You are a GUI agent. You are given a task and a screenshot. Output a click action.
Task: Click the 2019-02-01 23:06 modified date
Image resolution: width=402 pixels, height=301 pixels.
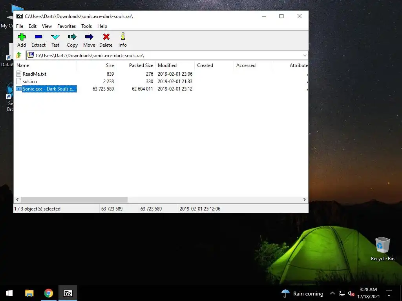pyautogui.click(x=175, y=74)
